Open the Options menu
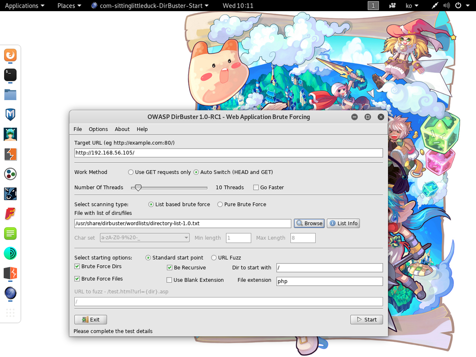This screenshot has height=357, width=476. (x=98, y=129)
